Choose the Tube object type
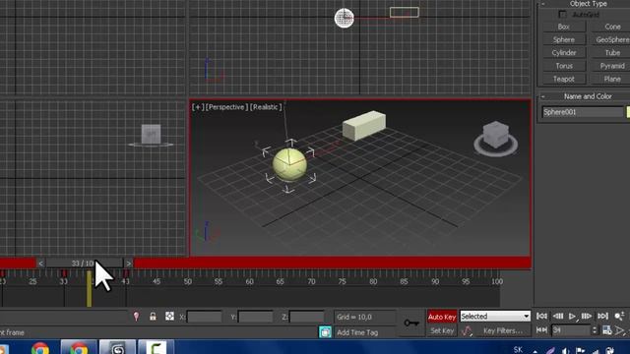 (x=612, y=52)
